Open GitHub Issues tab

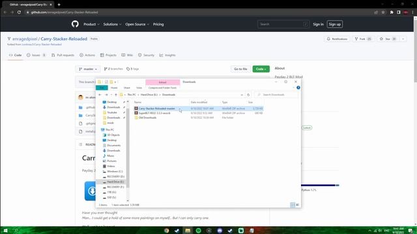[36, 55]
